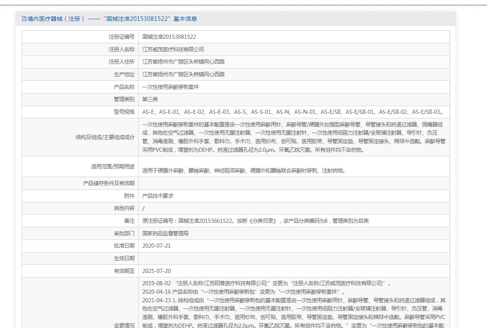This screenshot has height=328, width=487.
Task: Click the product name 一次性使用麻醉穿刺套件
Action: pyautogui.click(x=170, y=87)
